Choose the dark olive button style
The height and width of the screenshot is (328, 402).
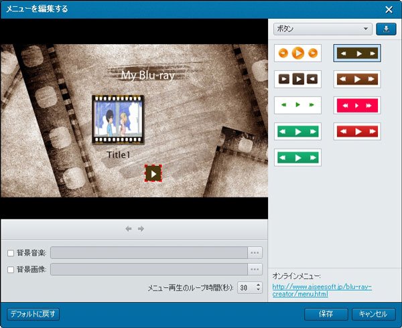pyautogui.click(x=356, y=53)
